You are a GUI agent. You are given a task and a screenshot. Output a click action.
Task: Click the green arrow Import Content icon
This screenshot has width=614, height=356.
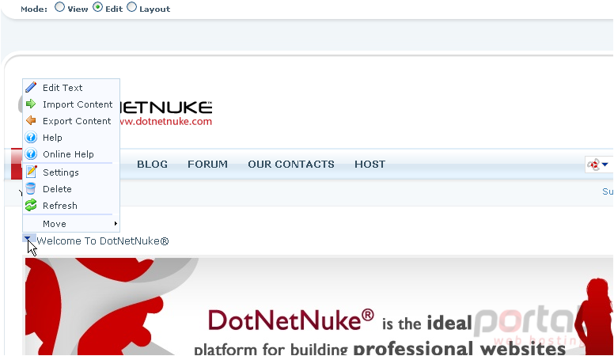[31, 104]
